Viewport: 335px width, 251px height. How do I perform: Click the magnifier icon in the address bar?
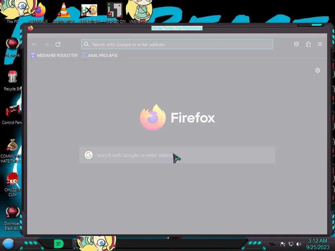click(x=86, y=44)
